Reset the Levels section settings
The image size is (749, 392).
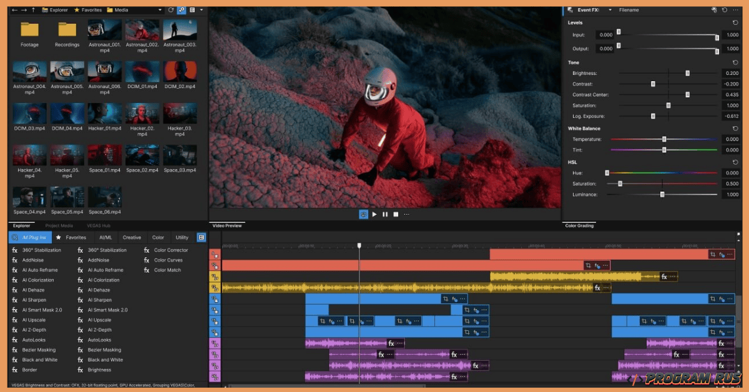734,22
